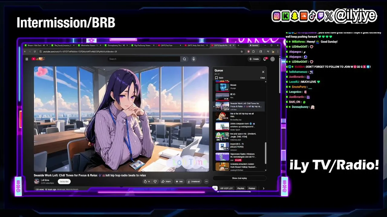The width and height of the screenshot is (387, 217).
Task: Go to YouTube home via logo
Action: pyautogui.click(x=38, y=59)
